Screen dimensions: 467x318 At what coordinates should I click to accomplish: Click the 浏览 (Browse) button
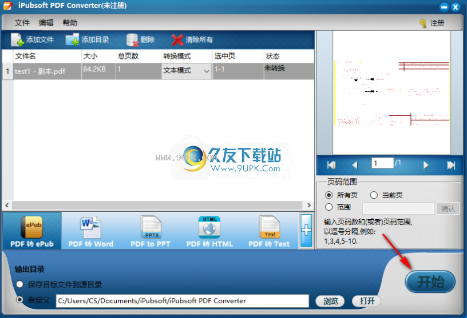pyautogui.click(x=330, y=301)
